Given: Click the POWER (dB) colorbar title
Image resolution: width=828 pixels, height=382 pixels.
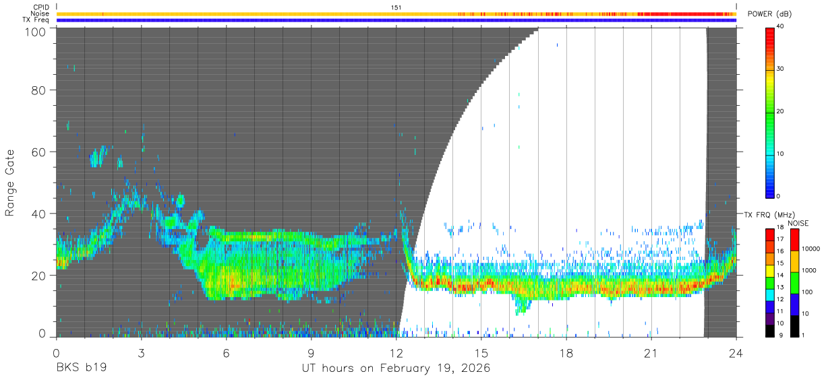Looking at the screenshot, I should point(770,14).
